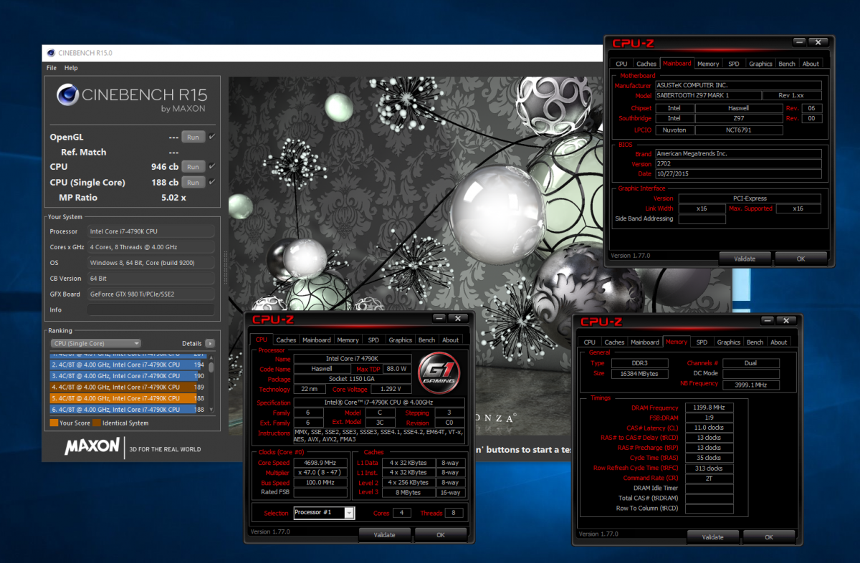Click OK in CPU-Z memory window
The height and width of the screenshot is (563, 860).
pyautogui.click(x=769, y=537)
